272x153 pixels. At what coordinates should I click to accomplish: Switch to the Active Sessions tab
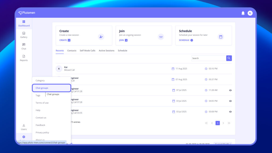pos(107,51)
